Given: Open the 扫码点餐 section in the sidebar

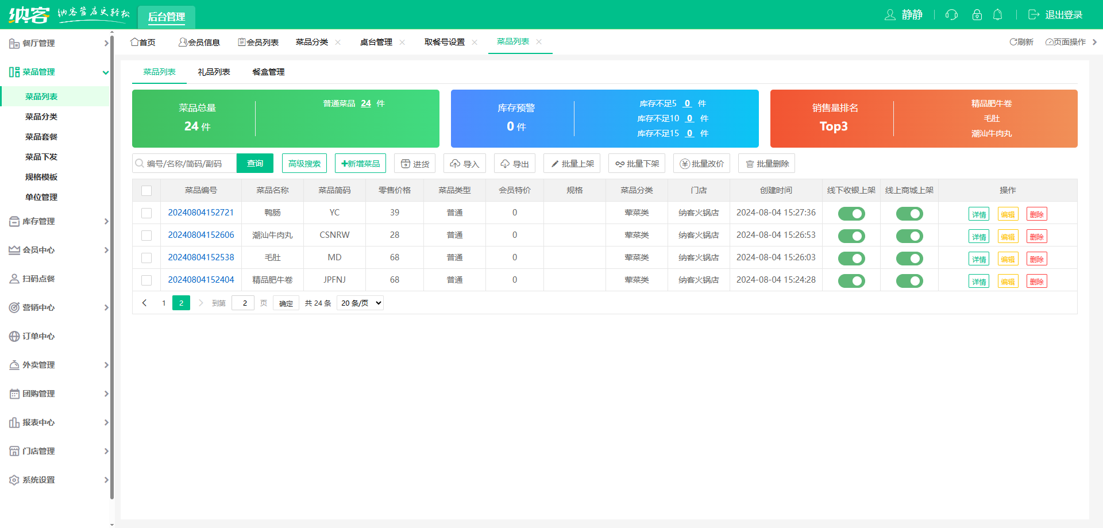Looking at the screenshot, I should 38,279.
